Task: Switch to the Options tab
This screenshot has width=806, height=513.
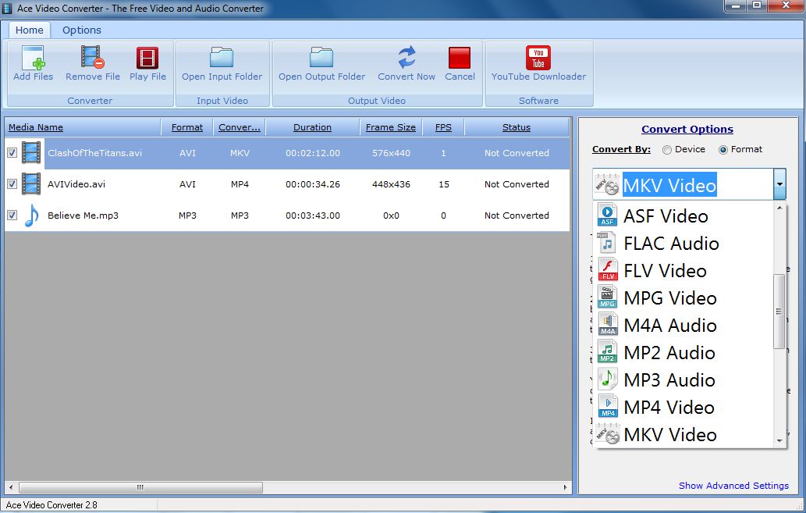Action: coord(82,30)
